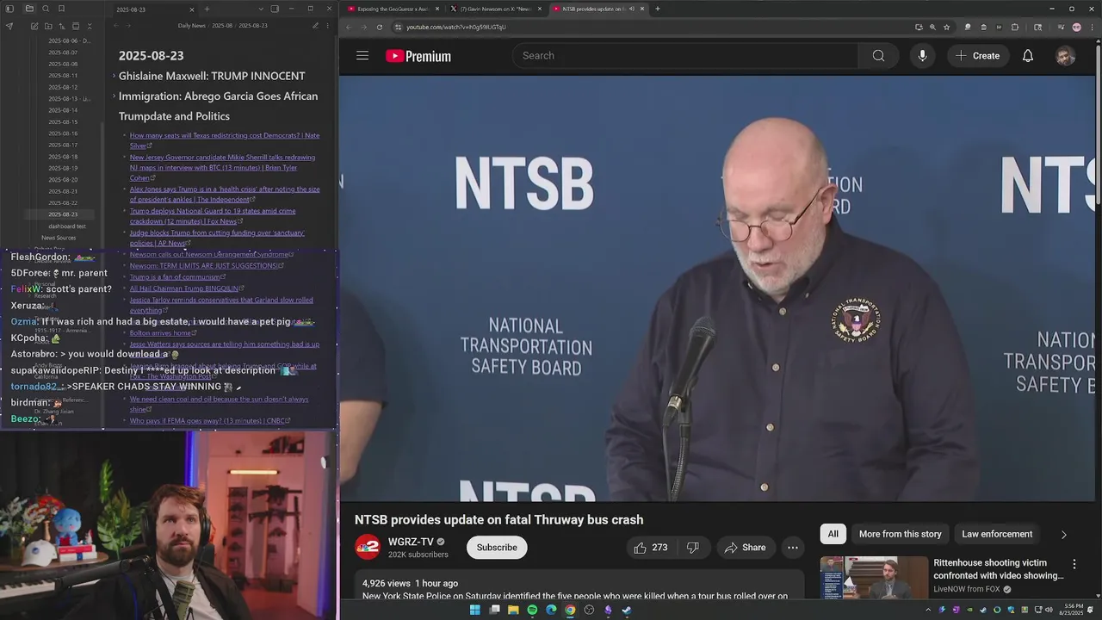Click the paper plane icon in Obsidian ribbon
1102x620 pixels.
(x=9, y=26)
